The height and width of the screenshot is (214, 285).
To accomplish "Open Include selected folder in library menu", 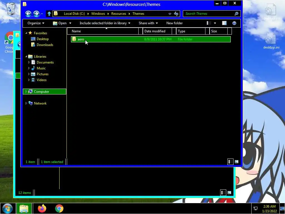I will (x=105, y=23).
